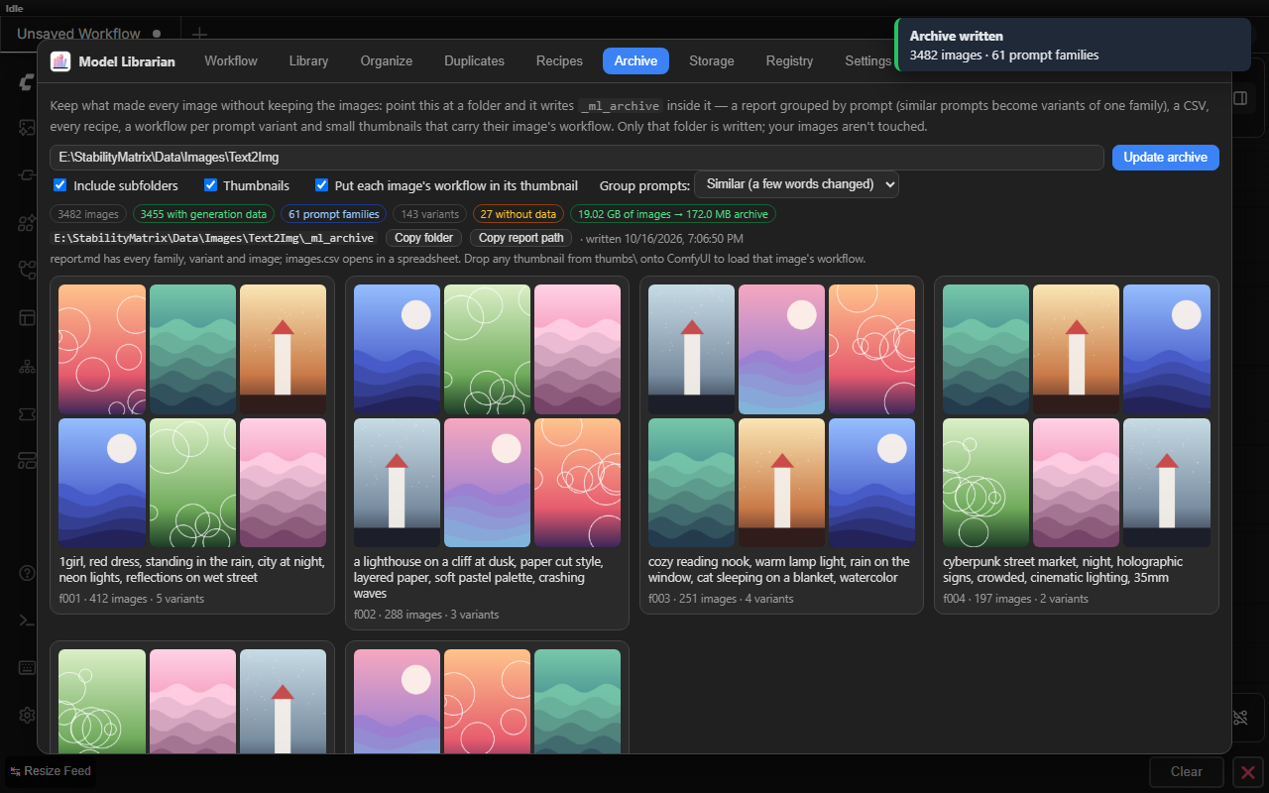Uncheck the Thumbnails checkbox
This screenshot has width=1269, height=793.
pyautogui.click(x=210, y=185)
